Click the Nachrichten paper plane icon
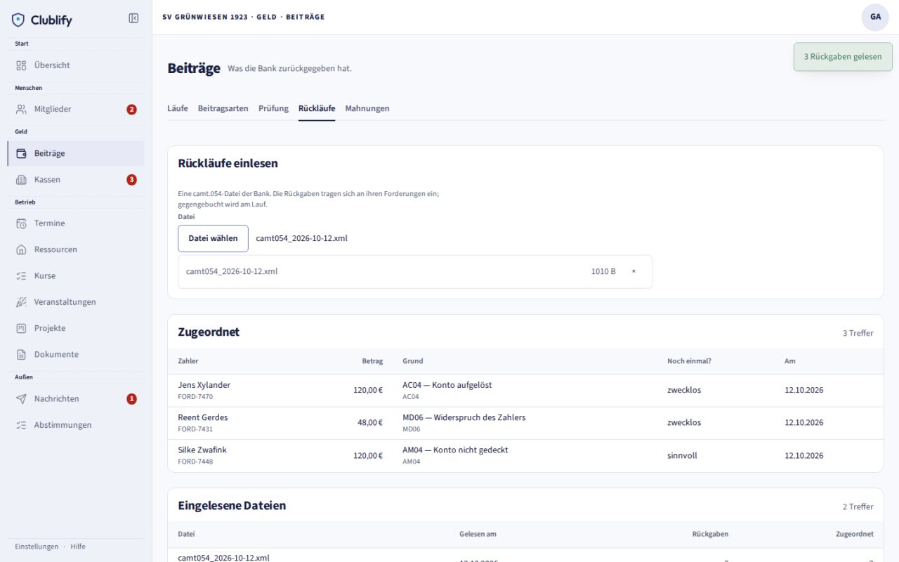The height and width of the screenshot is (562, 899). pos(21,398)
